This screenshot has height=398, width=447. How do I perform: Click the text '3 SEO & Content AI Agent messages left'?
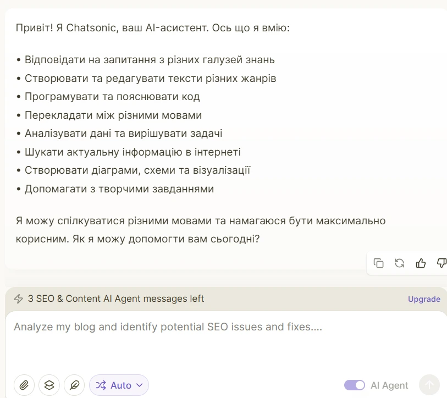click(x=116, y=298)
